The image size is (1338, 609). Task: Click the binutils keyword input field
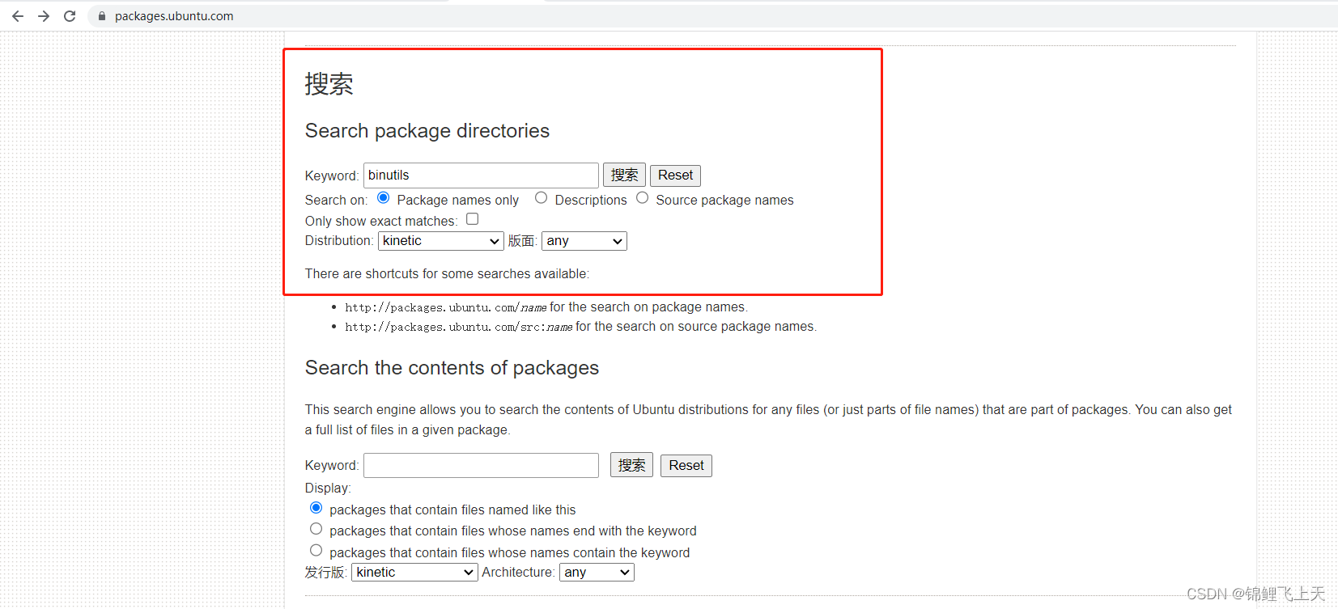[481, 176]
